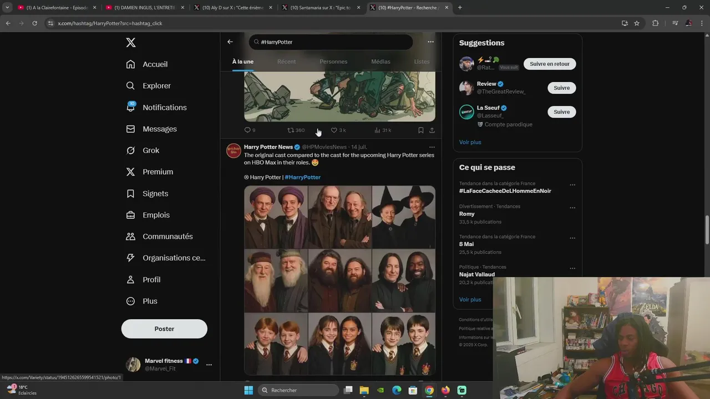This screenshot has width=710, height=399.
Task: Open options for 8 Mai trend
Action: click(x=572, y=238)
